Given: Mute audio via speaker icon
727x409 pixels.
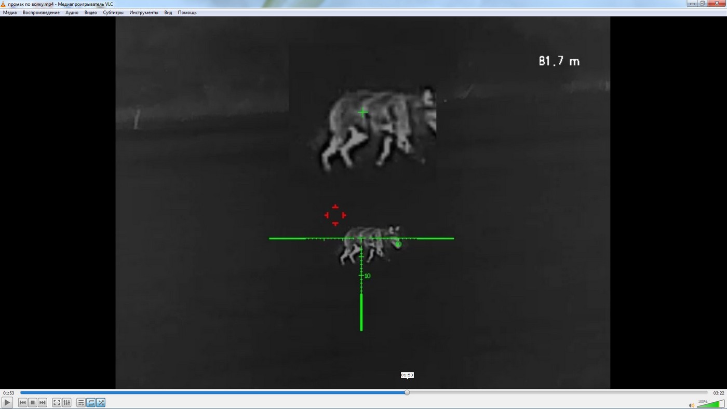Looking at the screenshot, I should (691, 405).
